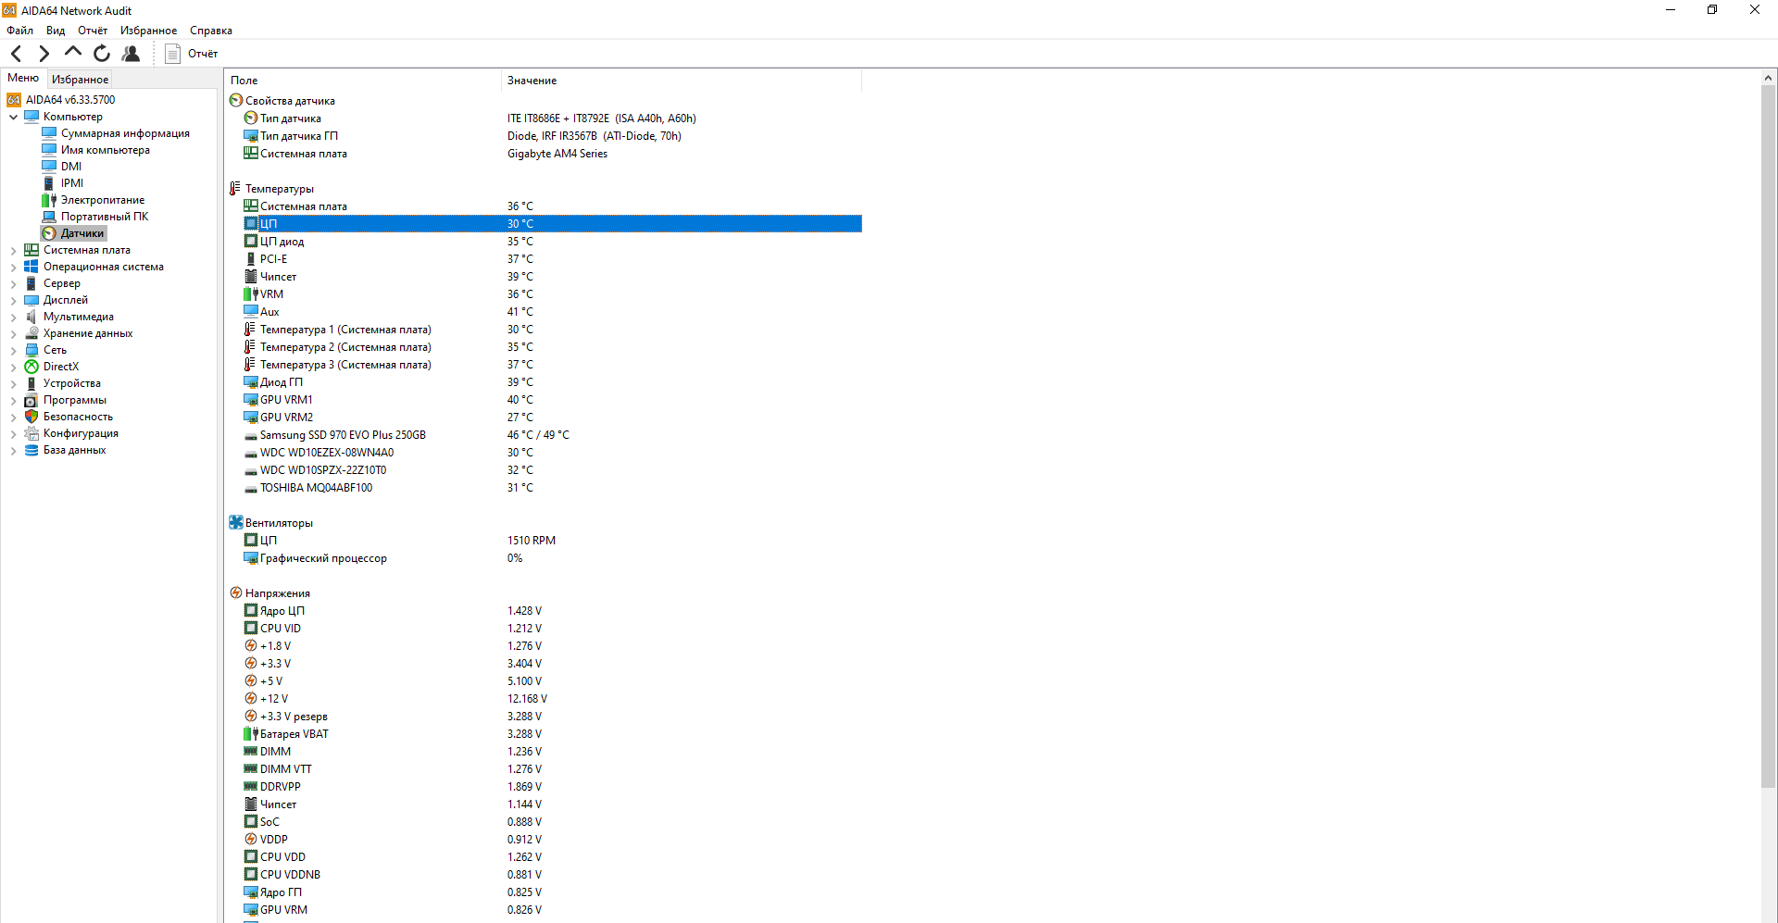Open the Справка menu

[211, 31]
